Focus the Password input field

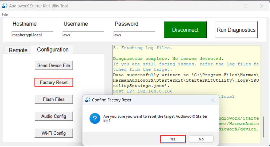(x=134, y=35)
